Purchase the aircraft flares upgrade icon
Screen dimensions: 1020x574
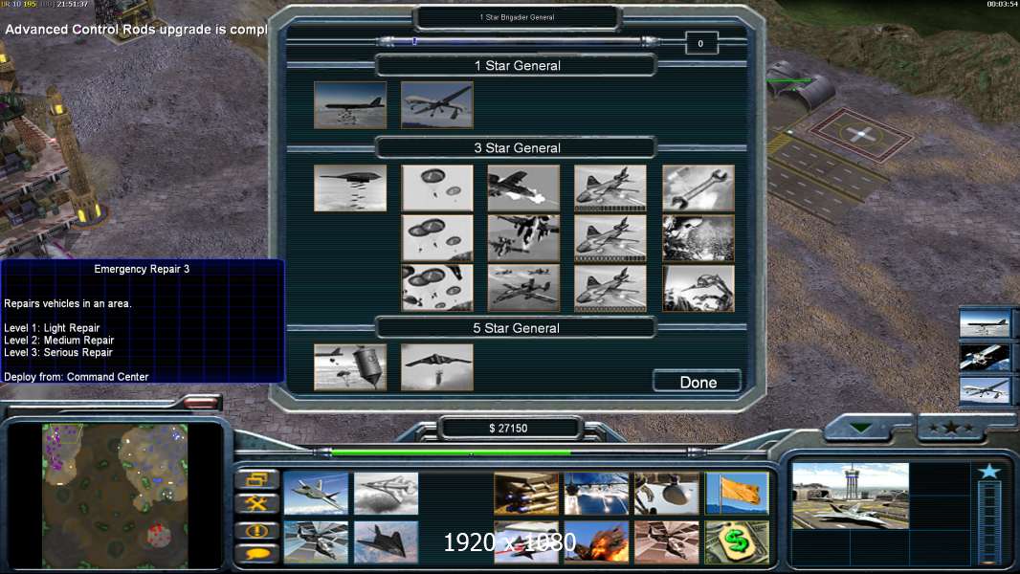pyautogui.click(x=596, y=494)
